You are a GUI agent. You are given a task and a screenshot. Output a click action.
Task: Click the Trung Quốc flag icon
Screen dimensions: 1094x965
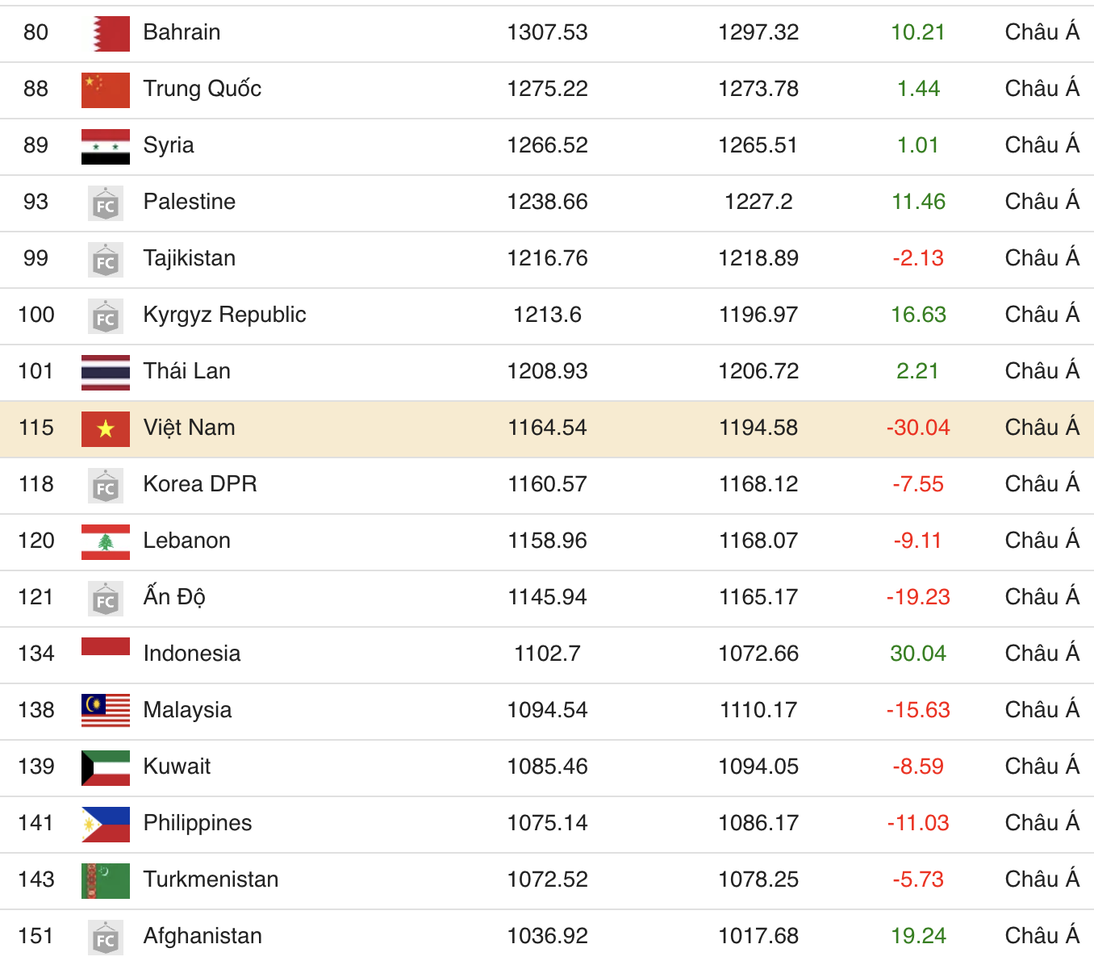pyautogui.click(x=106, y=90)
